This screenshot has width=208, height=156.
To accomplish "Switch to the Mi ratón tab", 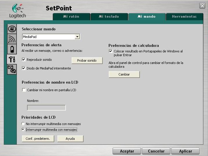I will 71,16.
